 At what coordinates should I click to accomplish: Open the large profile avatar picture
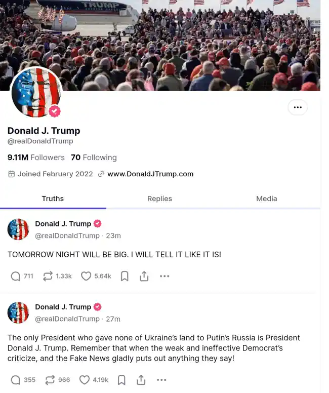click(36, 92)
